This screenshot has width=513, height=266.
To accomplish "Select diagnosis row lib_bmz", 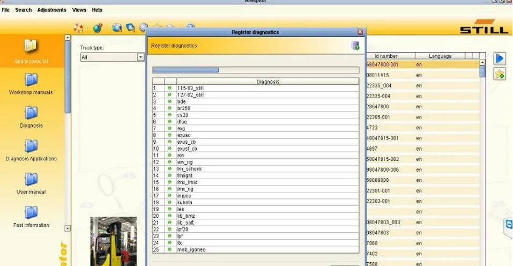I will coord(256,216).
